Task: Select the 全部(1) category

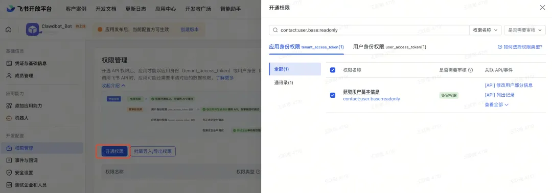Action: coord(295,69)
